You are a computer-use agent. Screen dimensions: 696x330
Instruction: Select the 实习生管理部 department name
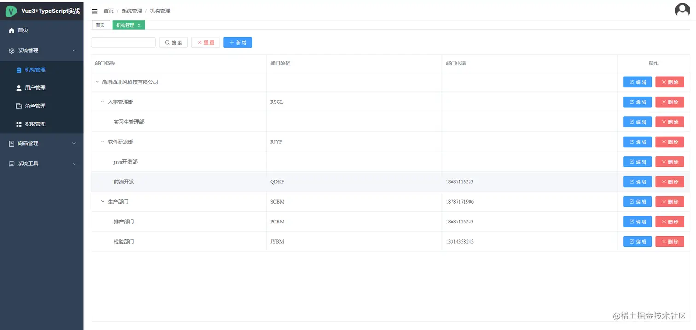click(x=129, y=122)
